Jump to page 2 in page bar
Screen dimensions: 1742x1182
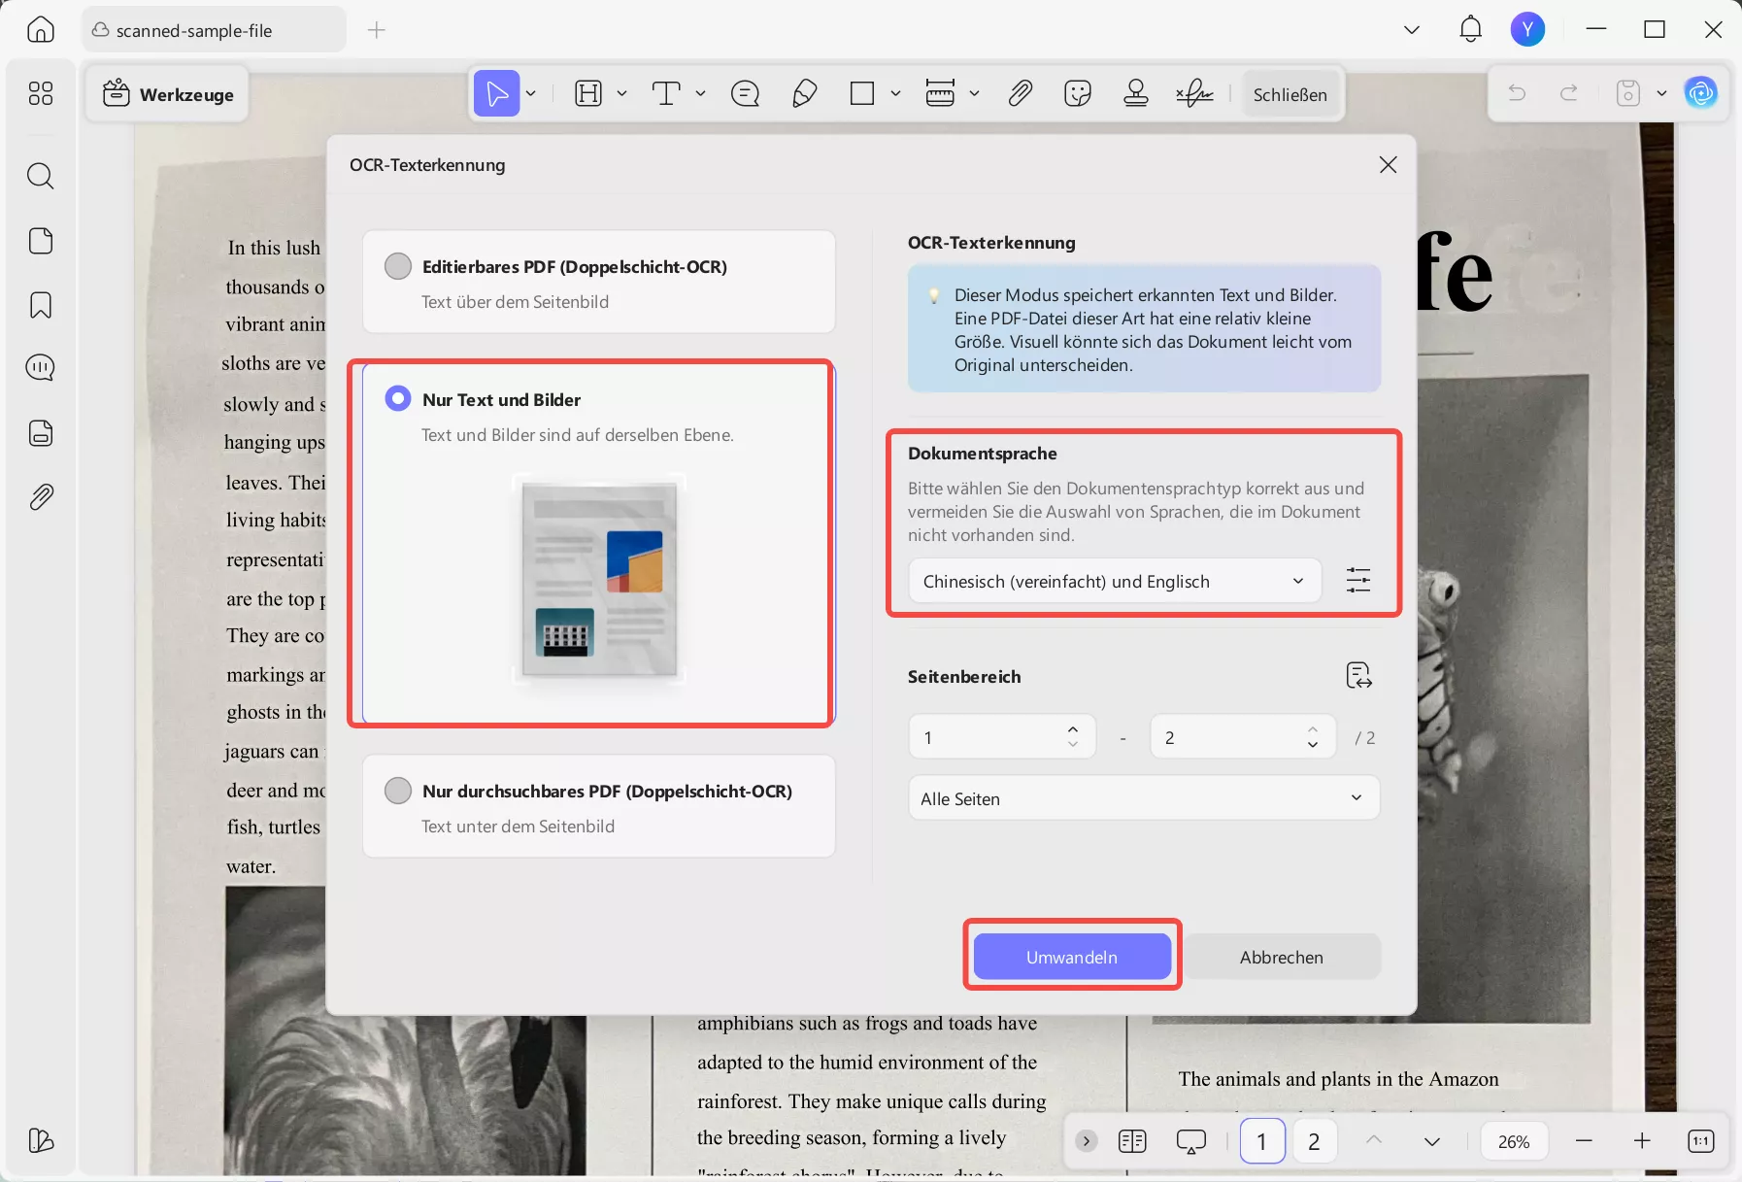click(x=1314, y=1141)
